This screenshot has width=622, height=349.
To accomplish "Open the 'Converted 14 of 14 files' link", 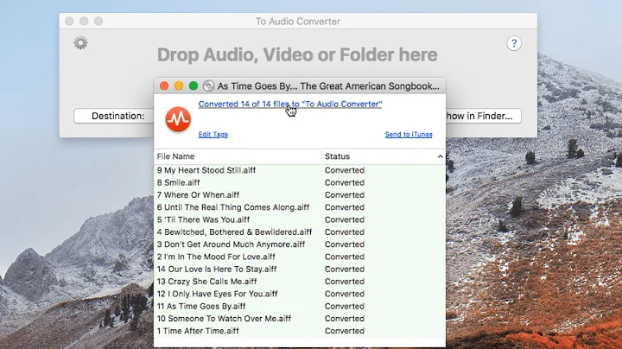I will tap(290, 104).
